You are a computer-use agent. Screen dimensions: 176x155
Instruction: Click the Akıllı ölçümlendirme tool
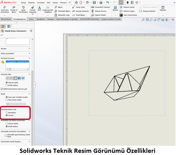coord(5,10)
